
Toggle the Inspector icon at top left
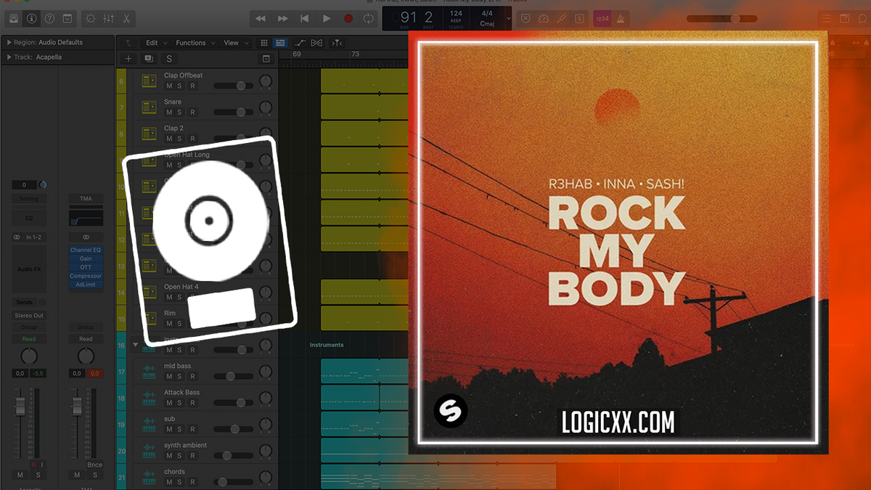32,19
